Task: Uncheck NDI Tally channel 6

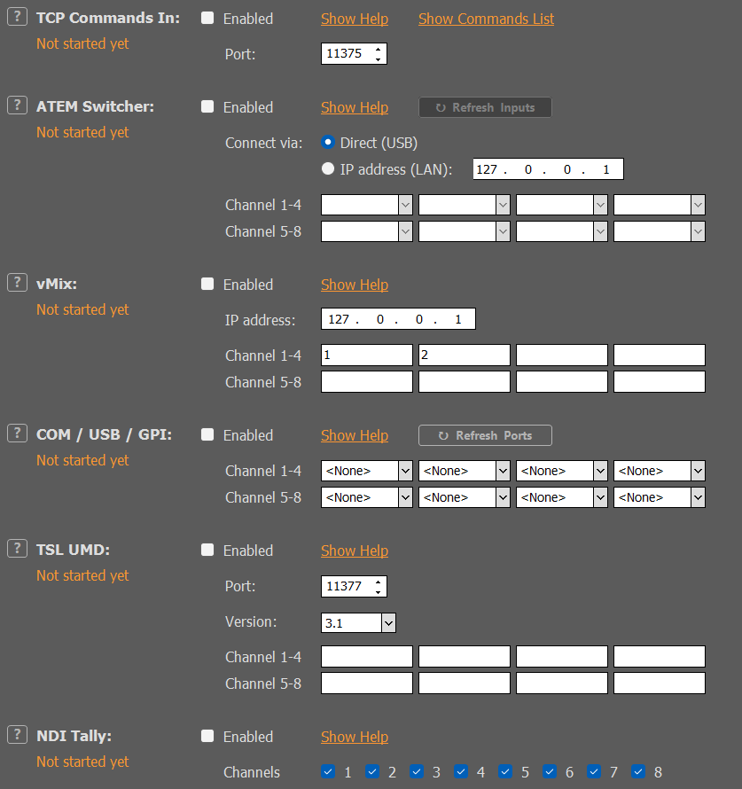Action: pyautogui.click(x=550, y=771)
